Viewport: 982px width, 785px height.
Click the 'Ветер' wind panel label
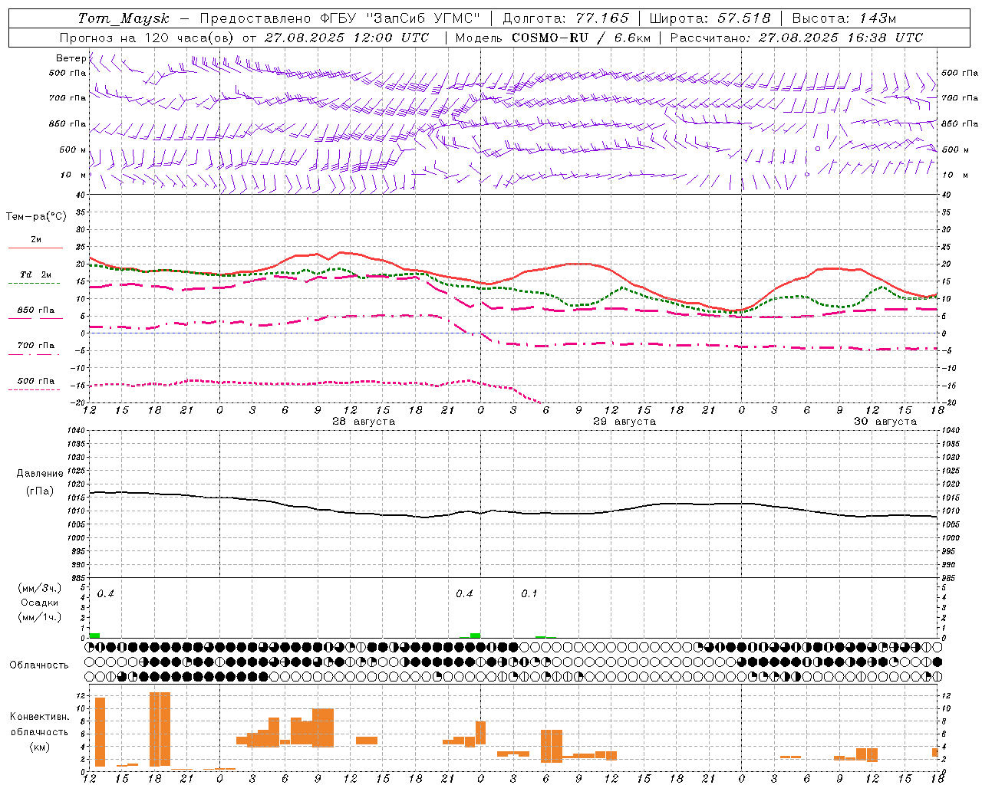[x=71, y=58]
